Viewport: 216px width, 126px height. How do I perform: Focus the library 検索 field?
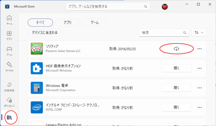tap(164, 33)
